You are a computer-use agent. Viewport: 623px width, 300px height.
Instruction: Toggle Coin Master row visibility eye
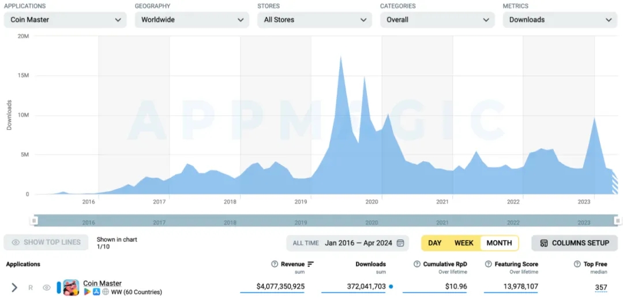pyautogui.click(x=47, y=287)
